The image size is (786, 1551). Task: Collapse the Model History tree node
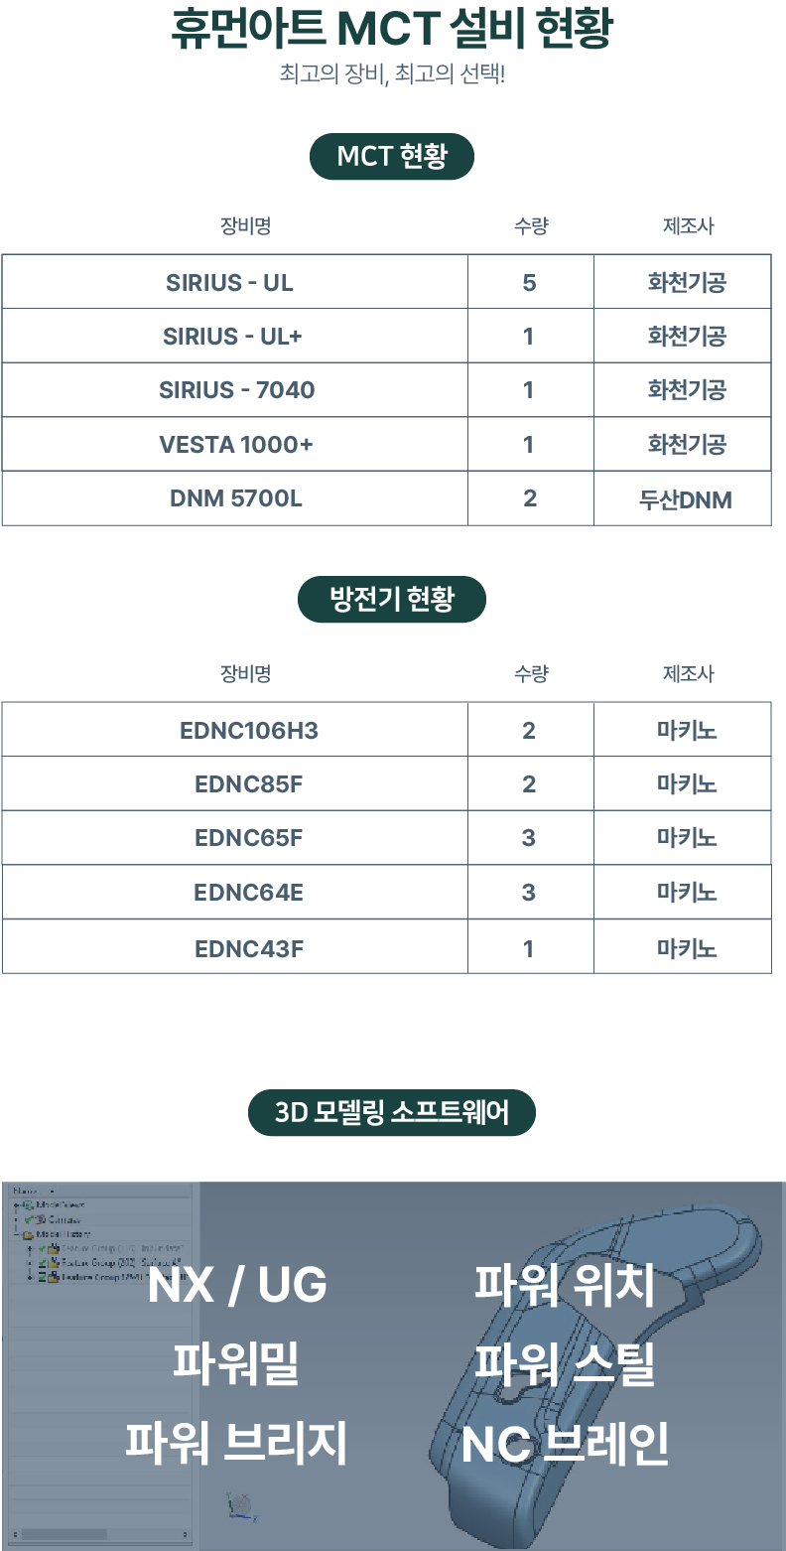pyautogui.click(x=16, y=1234)
